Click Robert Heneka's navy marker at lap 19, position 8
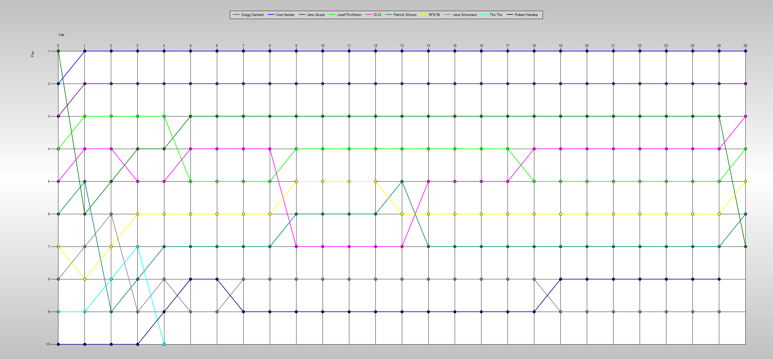 coord(561,279)
